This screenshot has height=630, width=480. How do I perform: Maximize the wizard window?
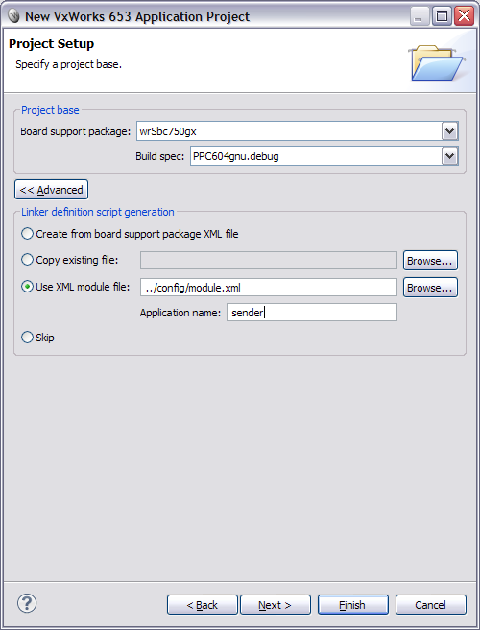pos(442,16)
